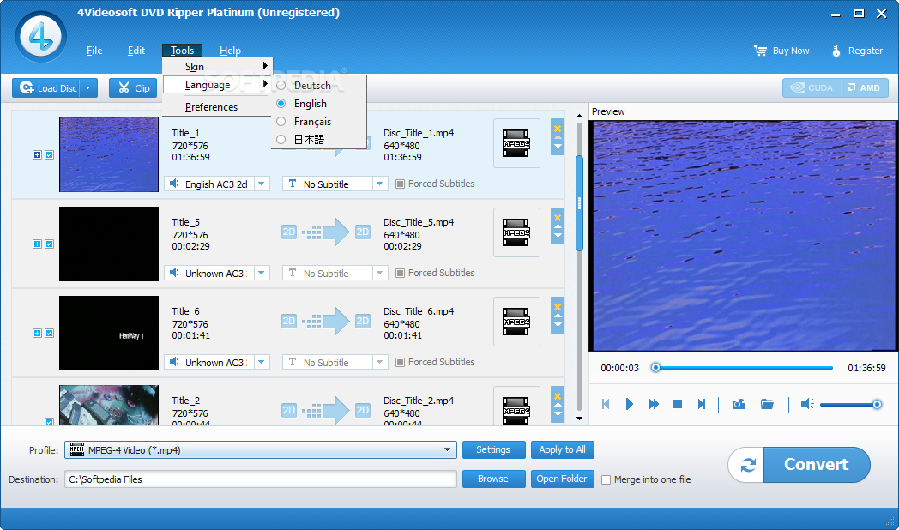Open English AC3 audio track dropdown
This screenshot has width=899, height=530.
262,184
